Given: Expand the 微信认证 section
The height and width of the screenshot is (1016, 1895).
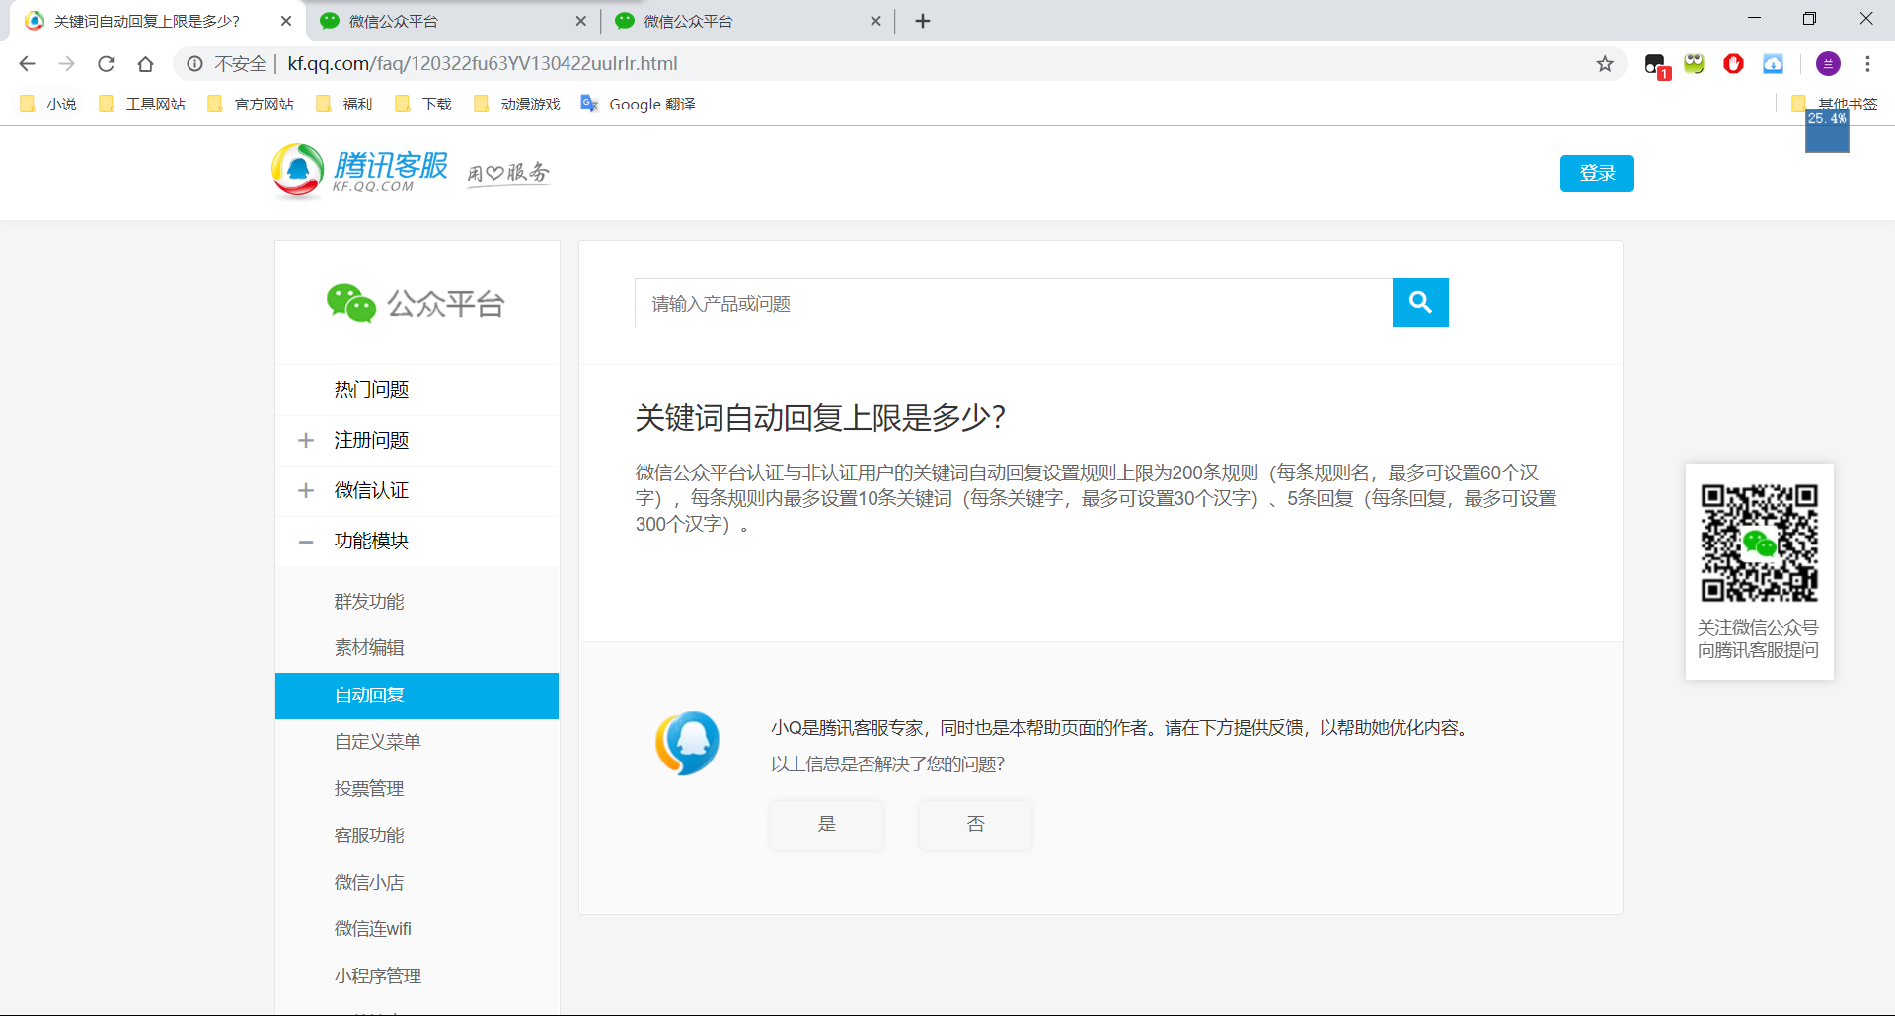Looking at the screenshot, I should click(x=306, y=490).
